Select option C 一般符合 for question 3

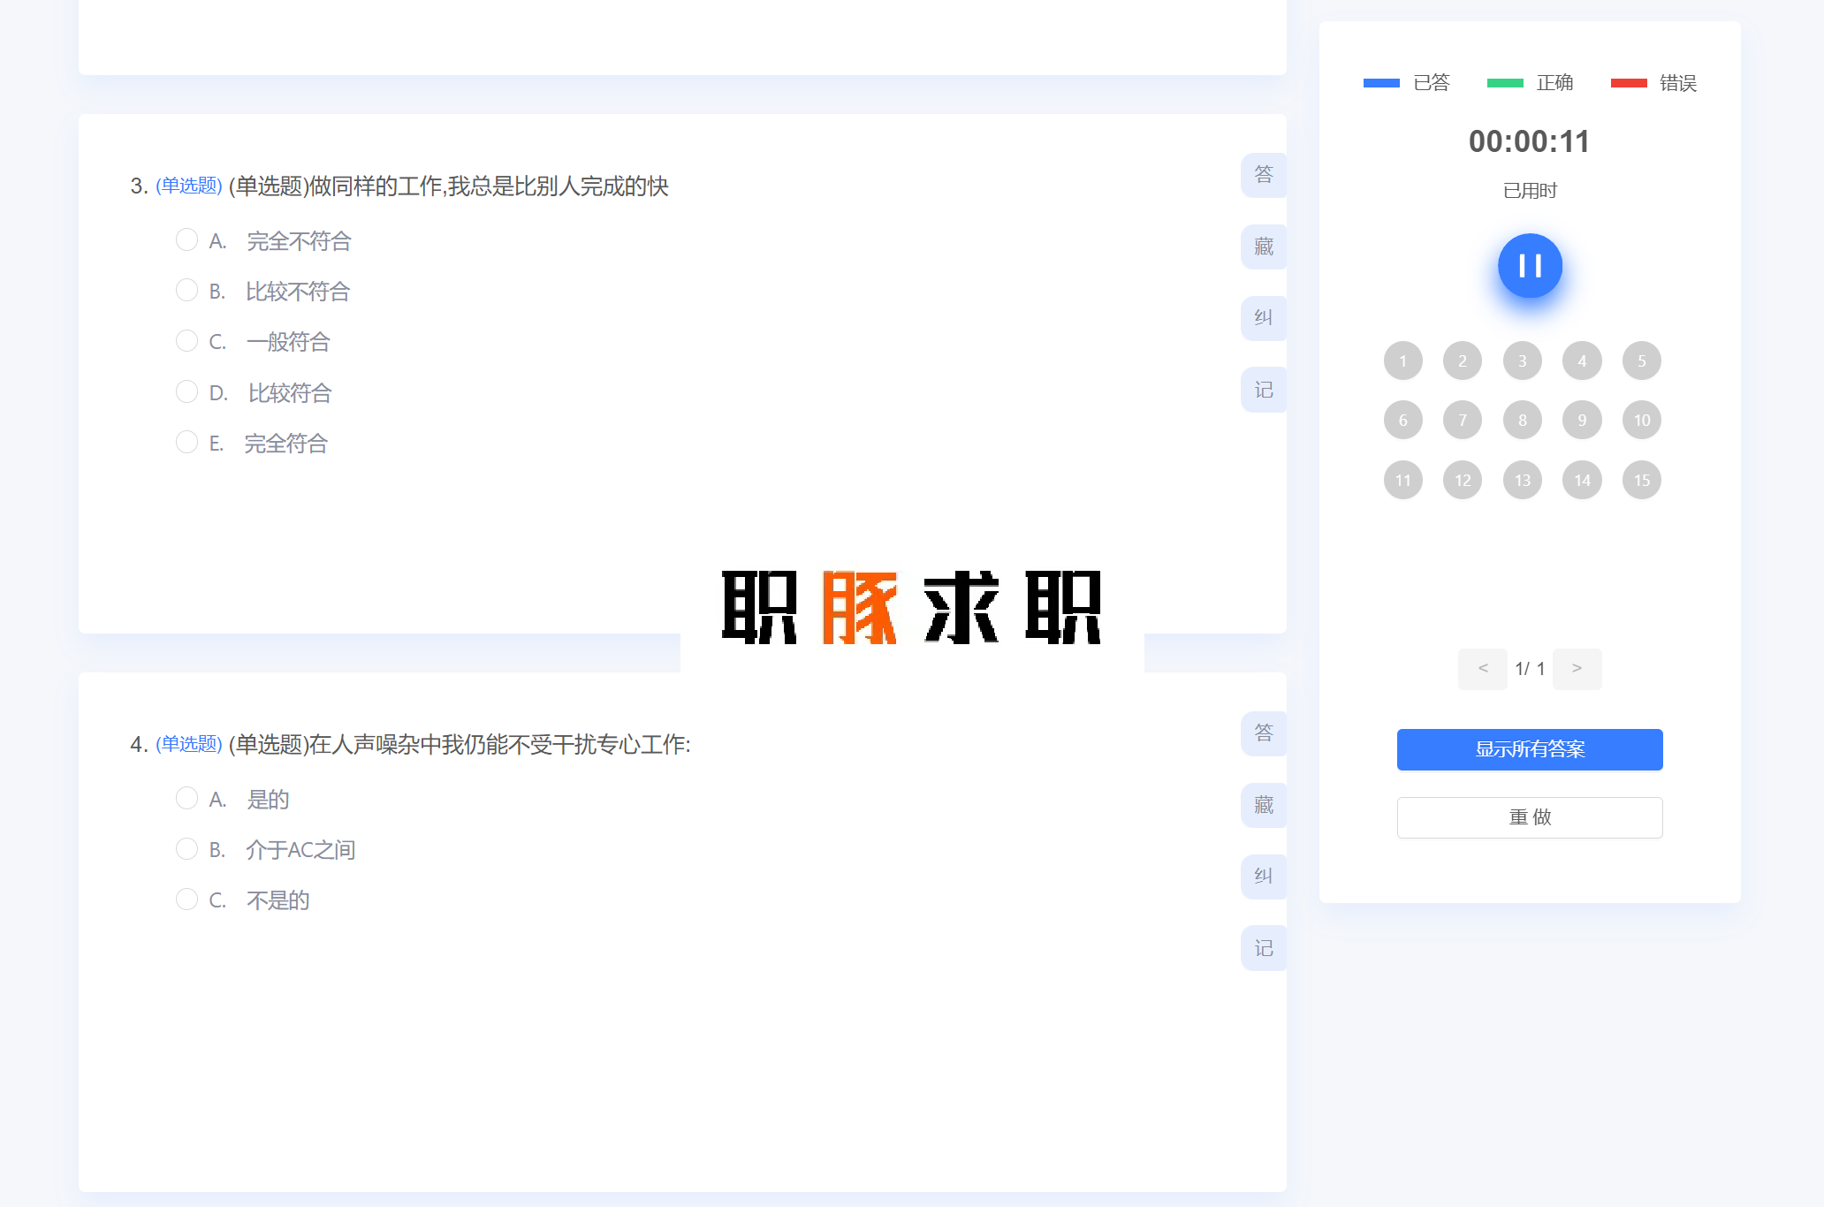[186, 340]
